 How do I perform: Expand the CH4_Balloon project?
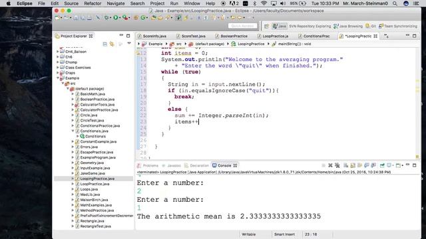[x=58, y=52]
